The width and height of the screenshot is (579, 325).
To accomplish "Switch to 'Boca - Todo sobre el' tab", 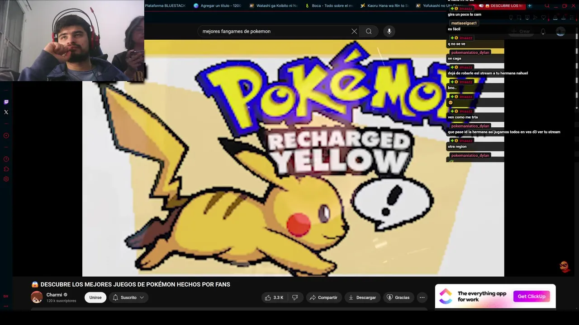I will point(329,6).
